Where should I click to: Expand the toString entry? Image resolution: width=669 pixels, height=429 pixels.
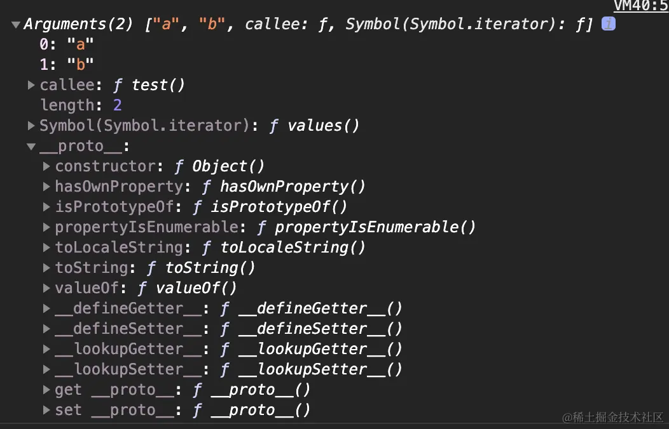[47, 268]
